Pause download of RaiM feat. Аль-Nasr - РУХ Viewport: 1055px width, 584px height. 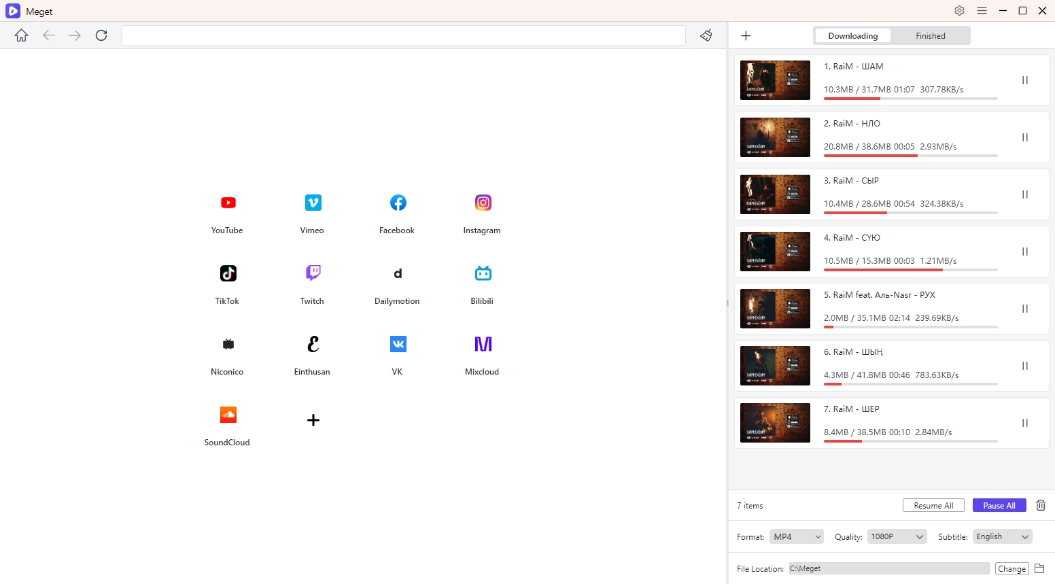[x=1024, y=309]
